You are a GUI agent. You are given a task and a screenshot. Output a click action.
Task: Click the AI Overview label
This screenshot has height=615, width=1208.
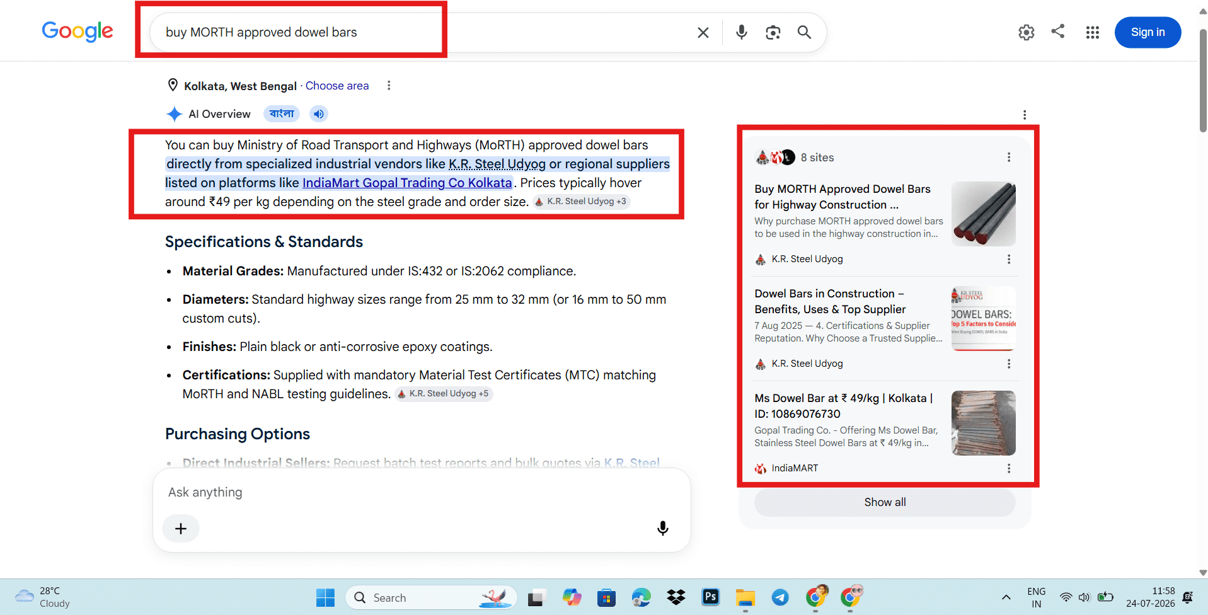(219, 114)
